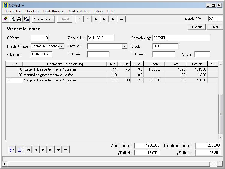Screen dimensions: 225x169
Task: Click the Reset button
Action: (x=65, y=19)
